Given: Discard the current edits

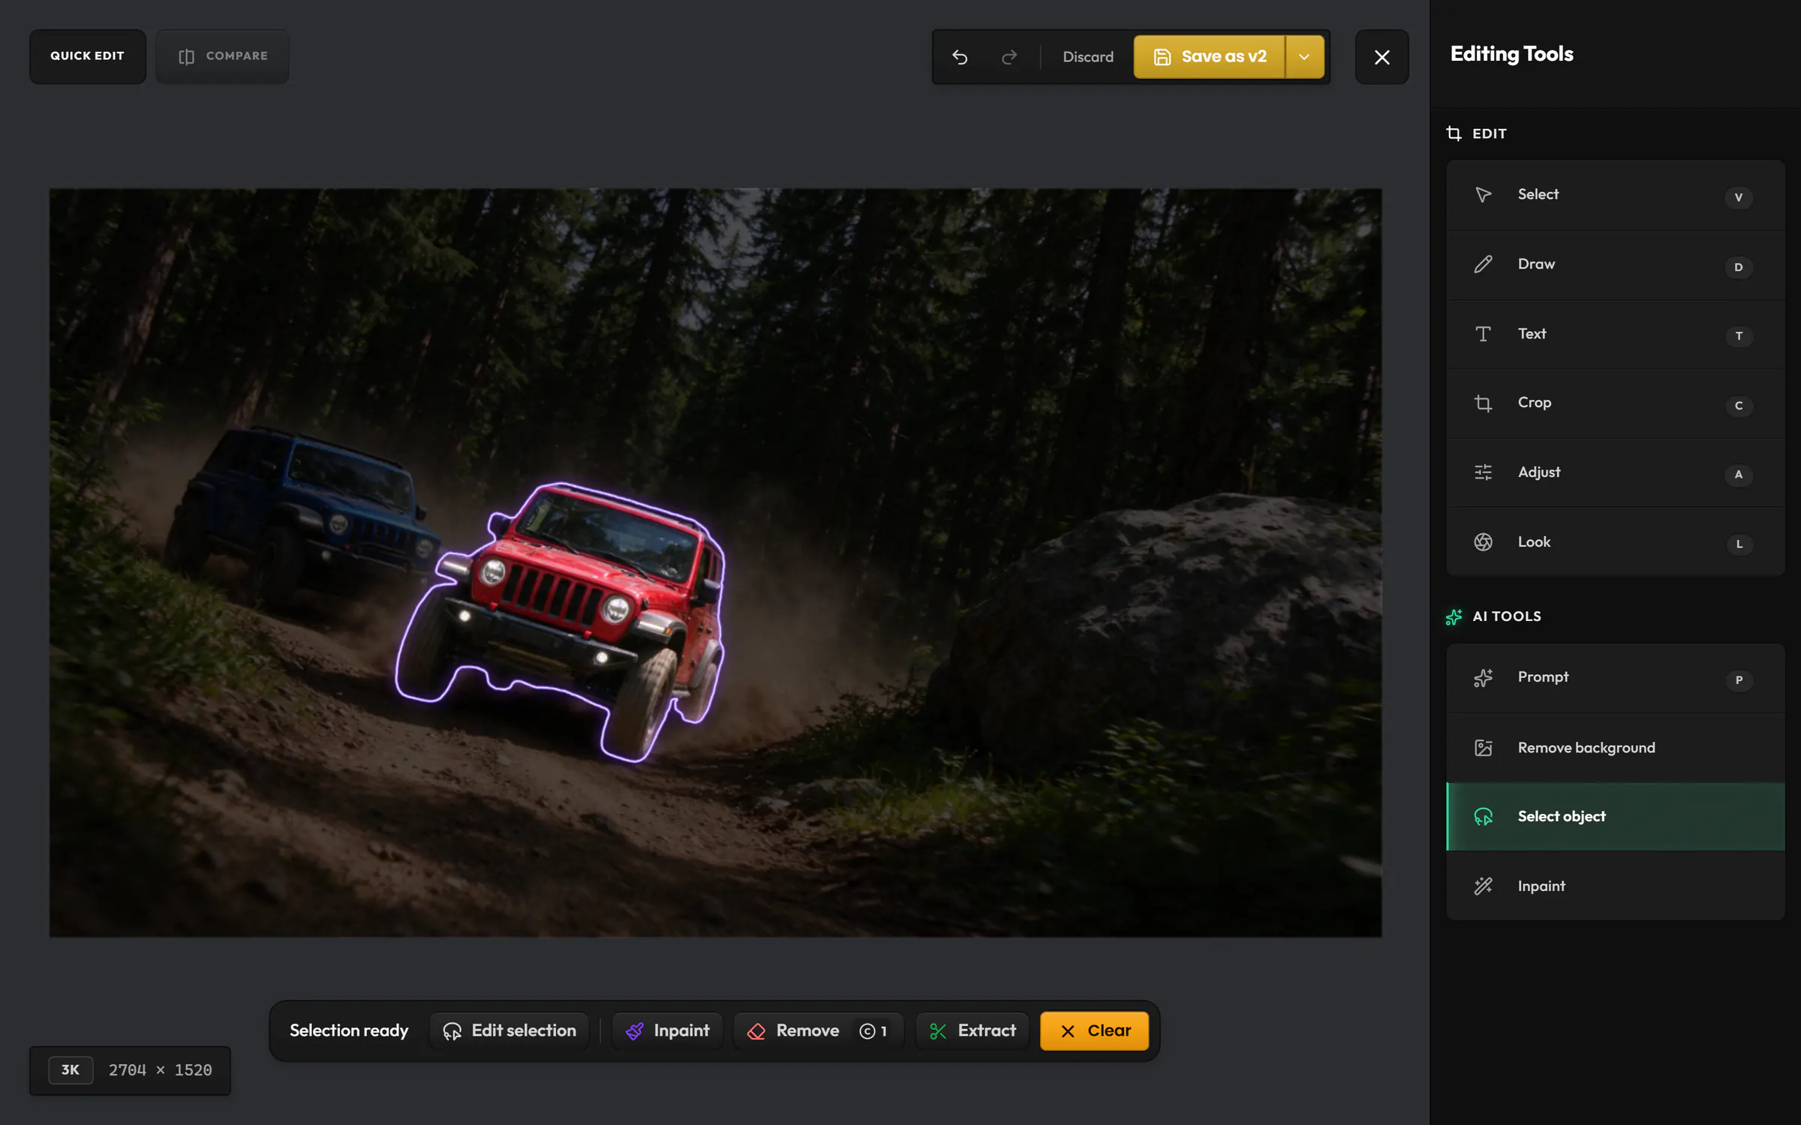Looking at the screenshot, I should 1087,57.
